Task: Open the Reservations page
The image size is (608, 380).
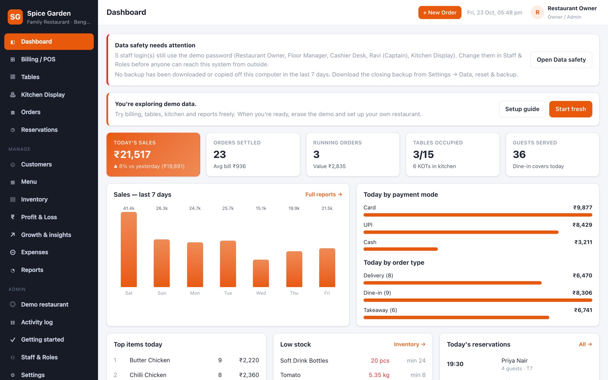Action: (49, 130)
